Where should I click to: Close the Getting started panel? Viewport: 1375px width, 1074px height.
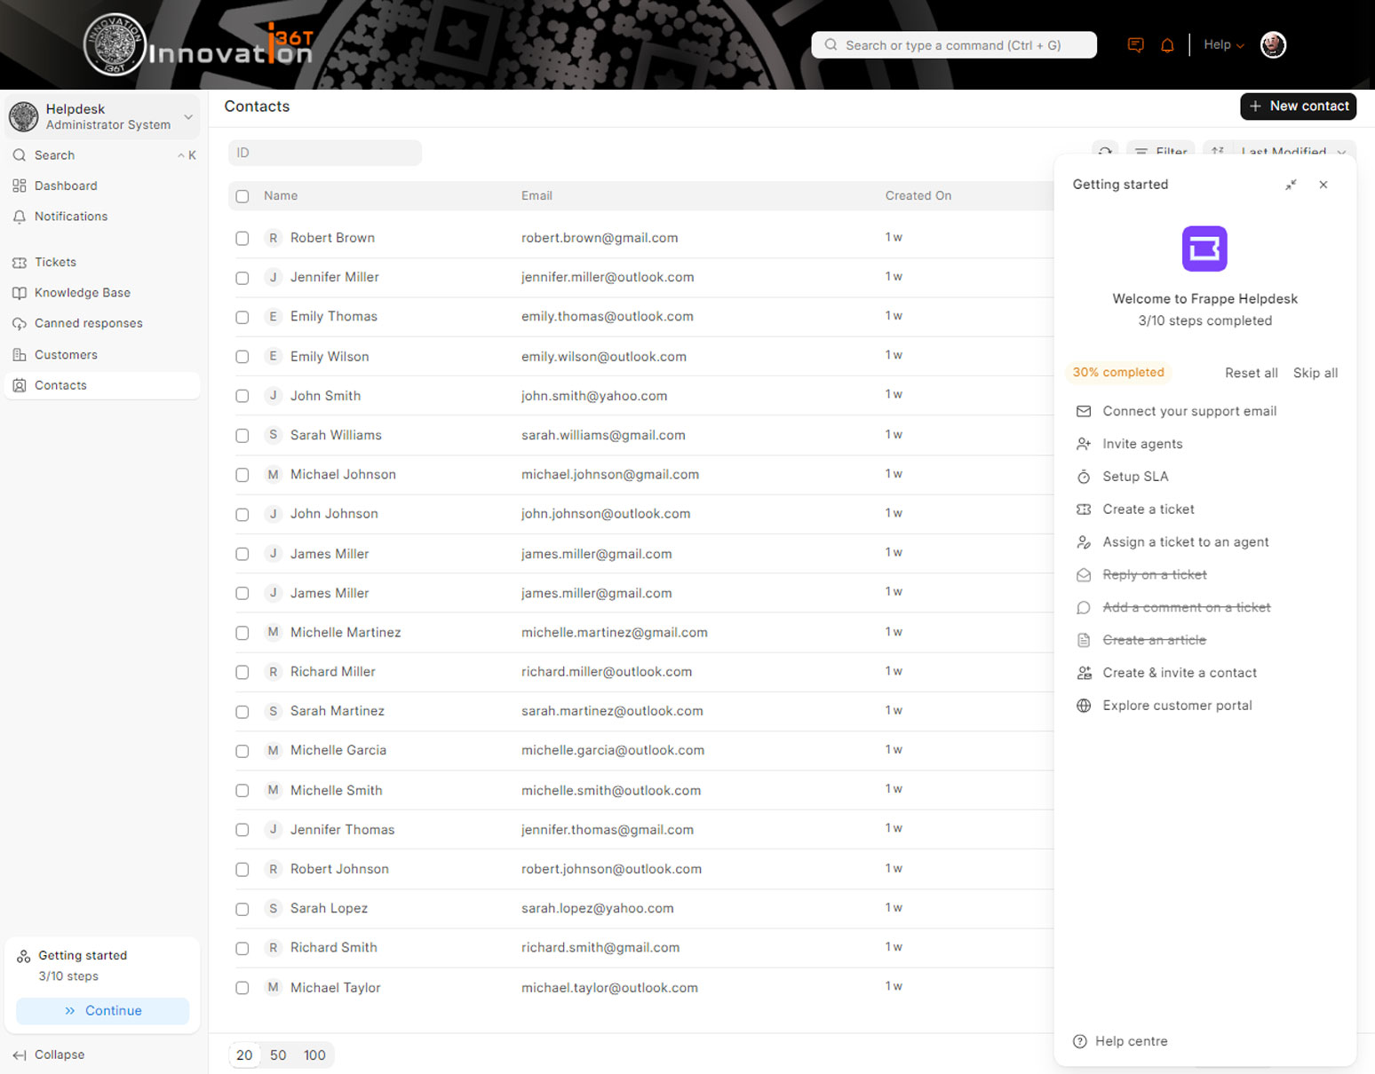tap(1323, 185)
